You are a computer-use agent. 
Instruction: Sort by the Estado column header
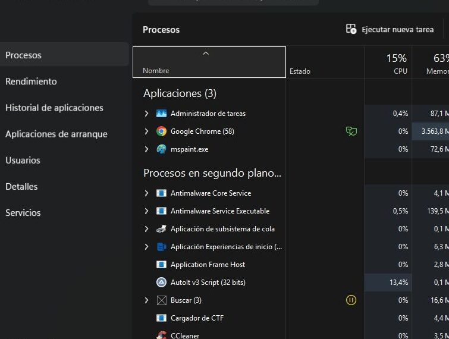pos(325,62)
